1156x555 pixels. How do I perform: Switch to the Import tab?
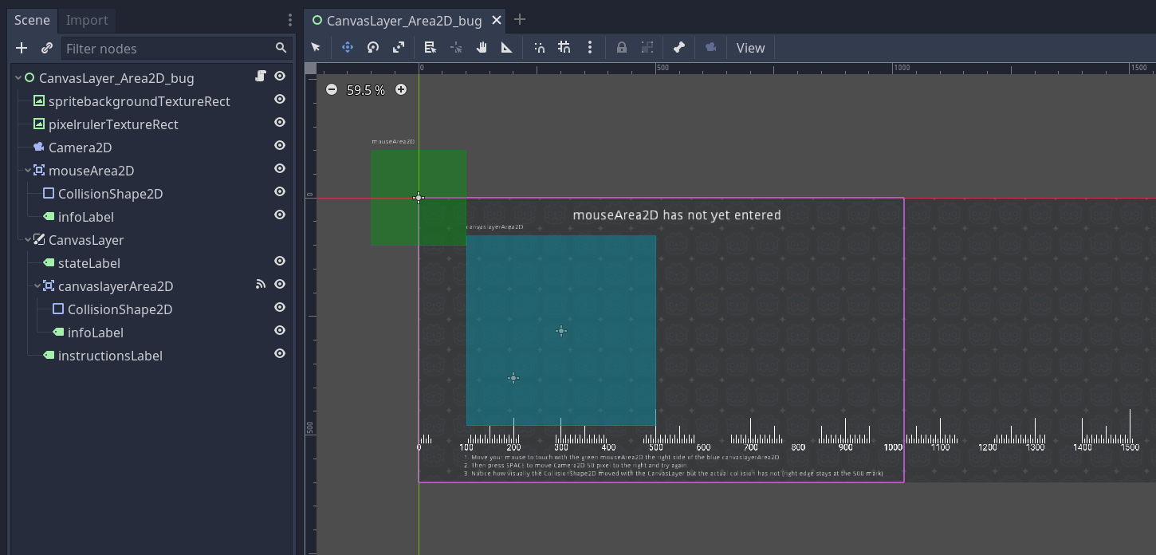click(86, 20)
